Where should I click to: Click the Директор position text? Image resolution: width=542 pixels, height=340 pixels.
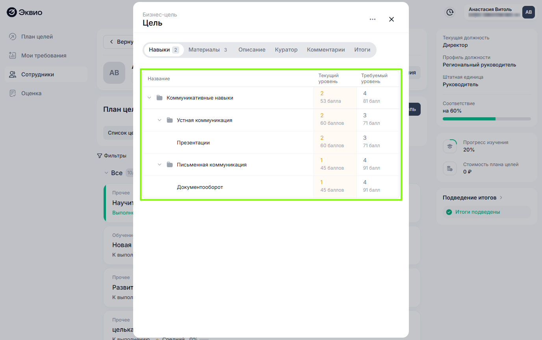click(455, 45)
